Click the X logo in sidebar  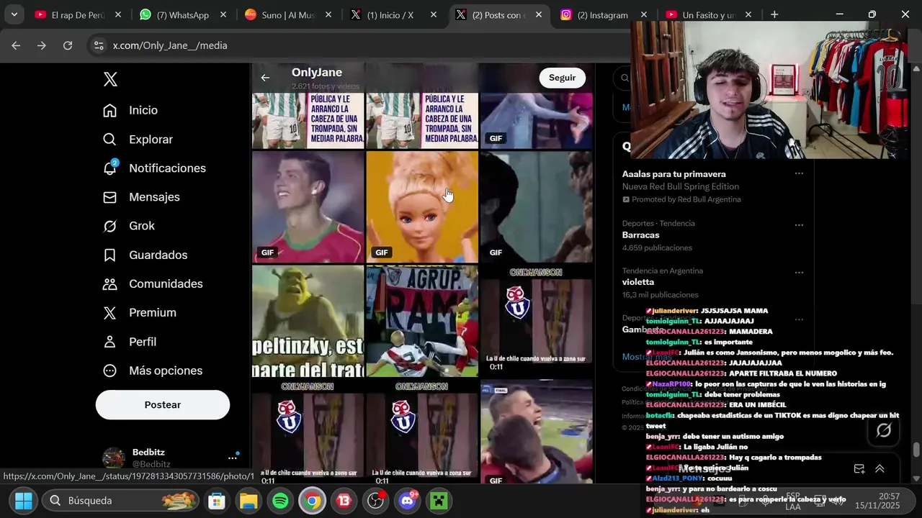110,79
